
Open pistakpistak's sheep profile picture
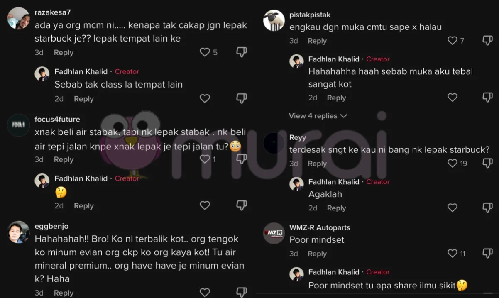coord(274,20)
